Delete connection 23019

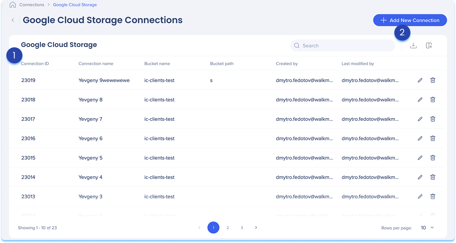point(433,80)
